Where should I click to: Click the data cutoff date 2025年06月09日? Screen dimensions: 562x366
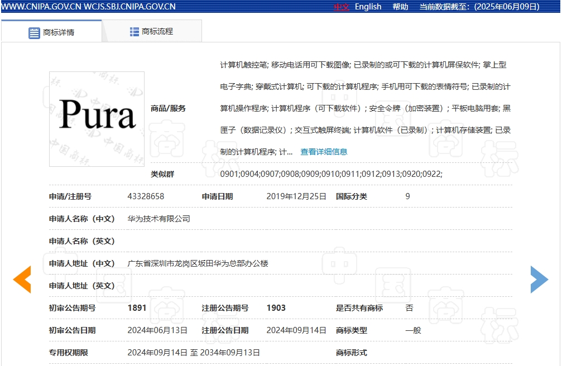click(507, 7)
